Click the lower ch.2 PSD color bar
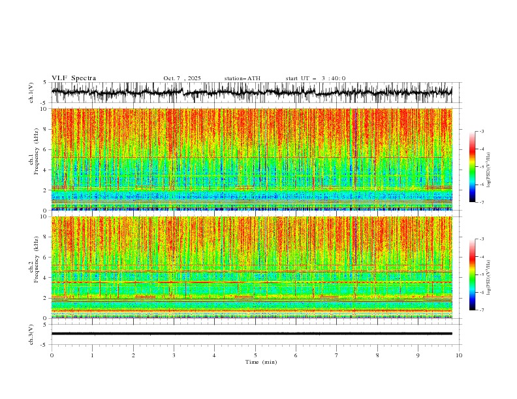The height and width of the screenshot is (399, 517). (472, 274)
